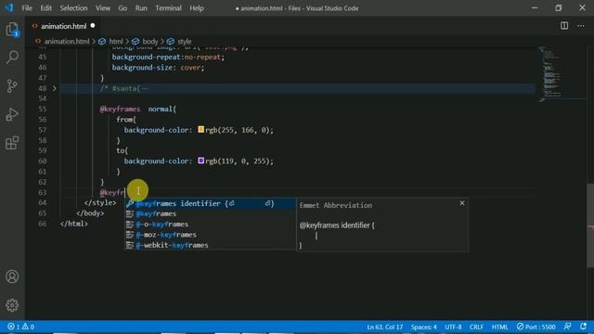This screenshot has width=594, height=334.
Task: Open the Search view
Action: (x=12, y=58)
